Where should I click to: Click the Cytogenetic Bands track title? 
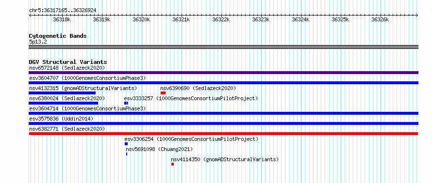(58, 36)
